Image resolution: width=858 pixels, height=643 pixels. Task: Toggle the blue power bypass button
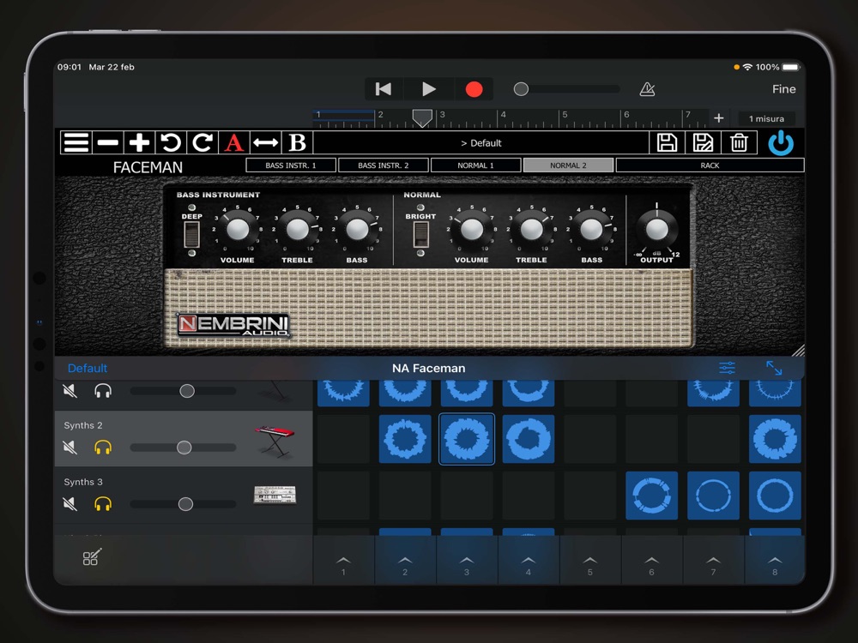(781, 143)
